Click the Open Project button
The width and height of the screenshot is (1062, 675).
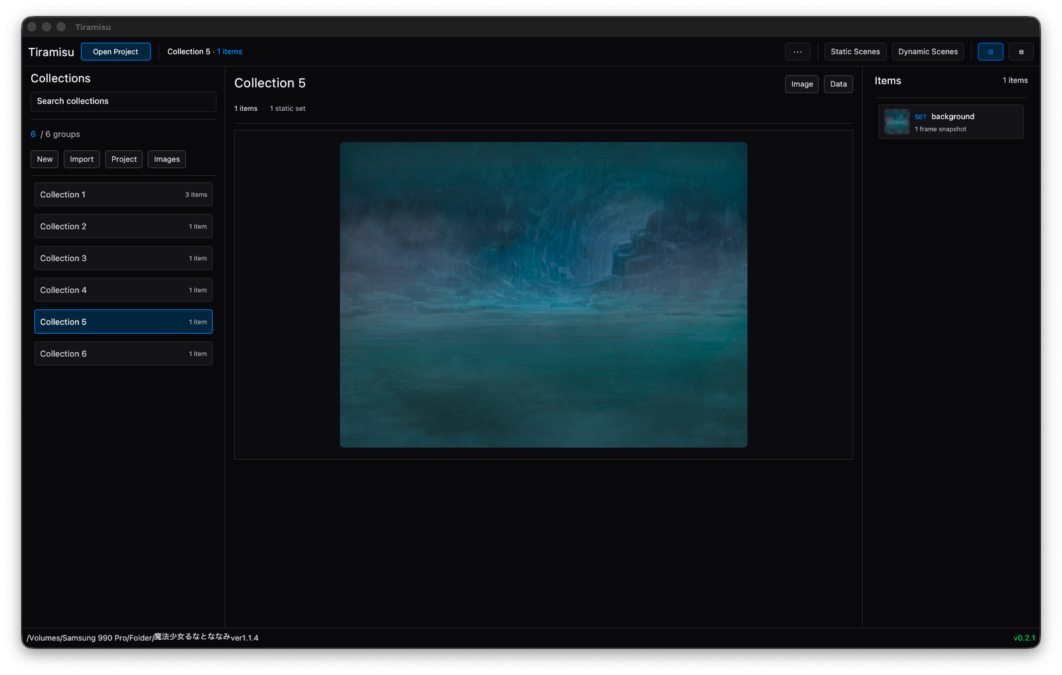tap(115, 51)
